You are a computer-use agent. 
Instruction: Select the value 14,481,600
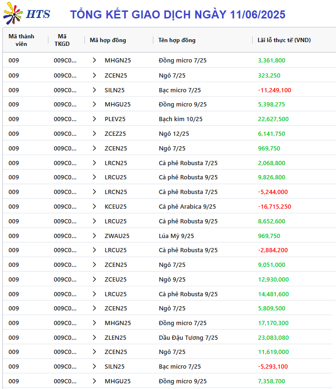[x=273, y=294]
